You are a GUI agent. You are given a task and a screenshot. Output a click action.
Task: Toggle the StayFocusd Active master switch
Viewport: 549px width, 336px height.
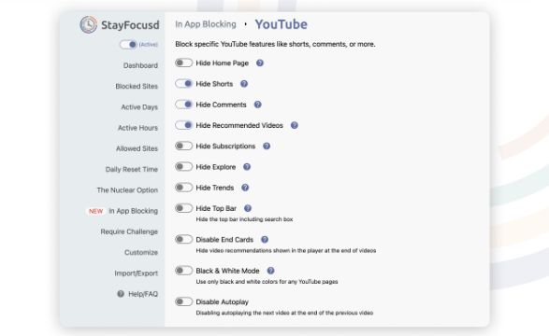pos(128,45)
